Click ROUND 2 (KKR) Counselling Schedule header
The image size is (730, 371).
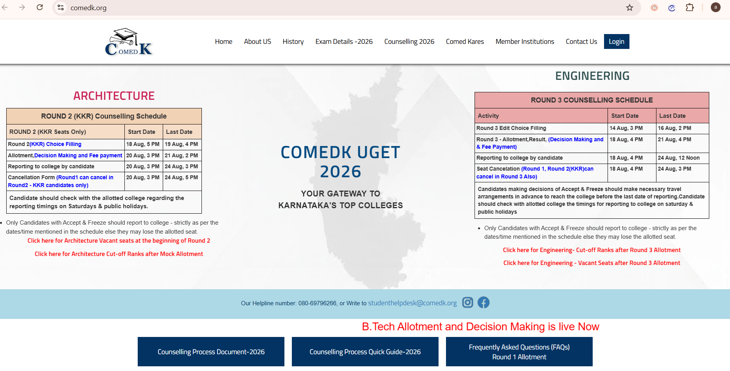pyautogui.click(x=104, y=116)
